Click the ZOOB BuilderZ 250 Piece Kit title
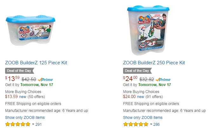The width and height of the screenshot is (210, 128). pyautogui.click(x=154, y=63)
